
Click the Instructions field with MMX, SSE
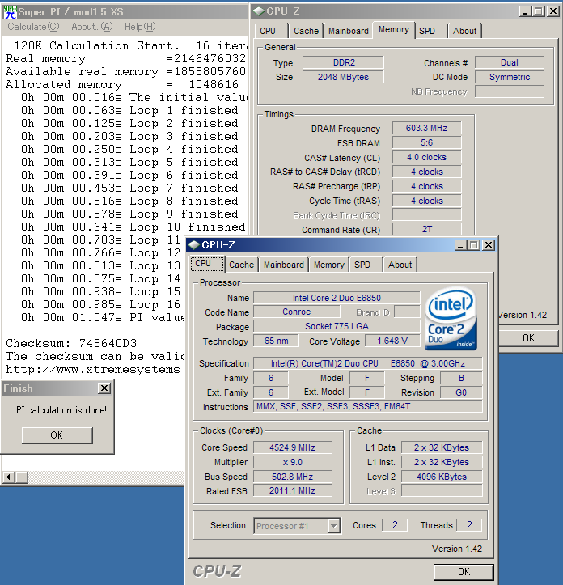pos(367,407)
